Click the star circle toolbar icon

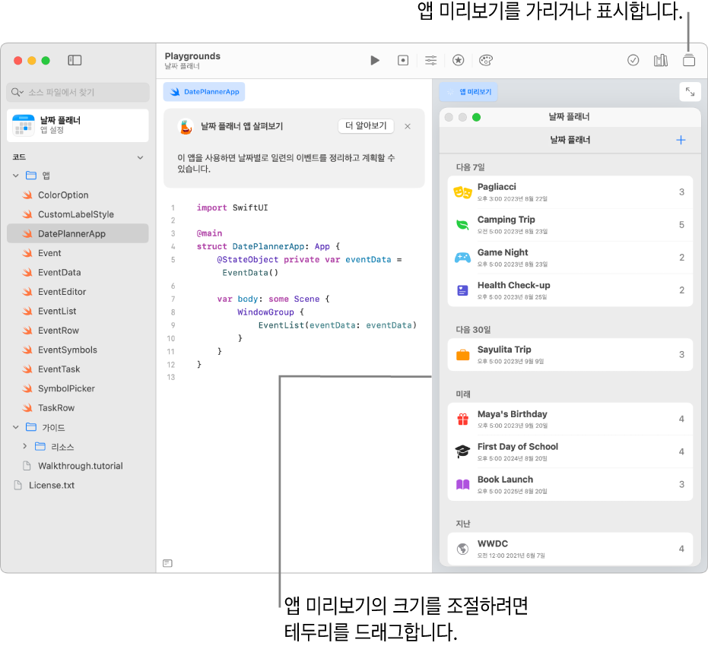coord(459,60)
